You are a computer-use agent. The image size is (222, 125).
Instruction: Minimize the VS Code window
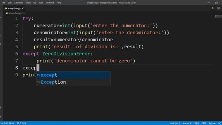[208, 3]
